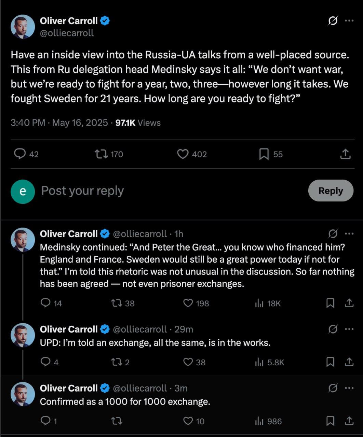Screen dimensions: 363x437
Task: Open more options on 'Confirmed' reply
Action: [349, 388]
